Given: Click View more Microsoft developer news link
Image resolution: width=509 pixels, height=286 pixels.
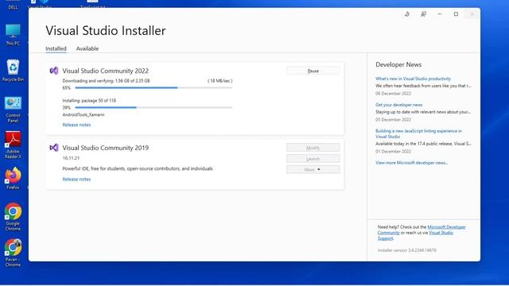Looking at the screenshot, I should 411,163.
